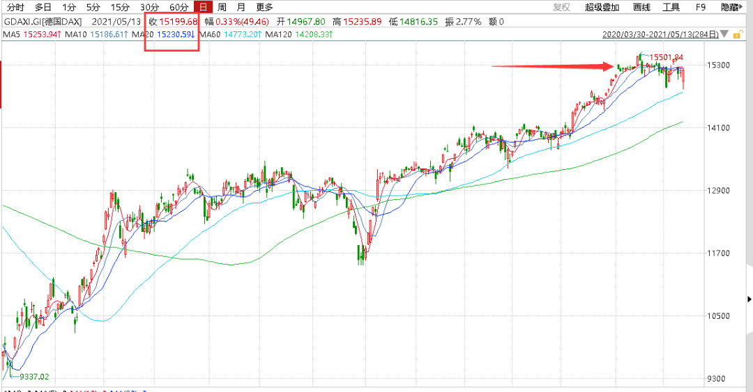
Task: Open the 画线 drawing tools
Action: 641,7
